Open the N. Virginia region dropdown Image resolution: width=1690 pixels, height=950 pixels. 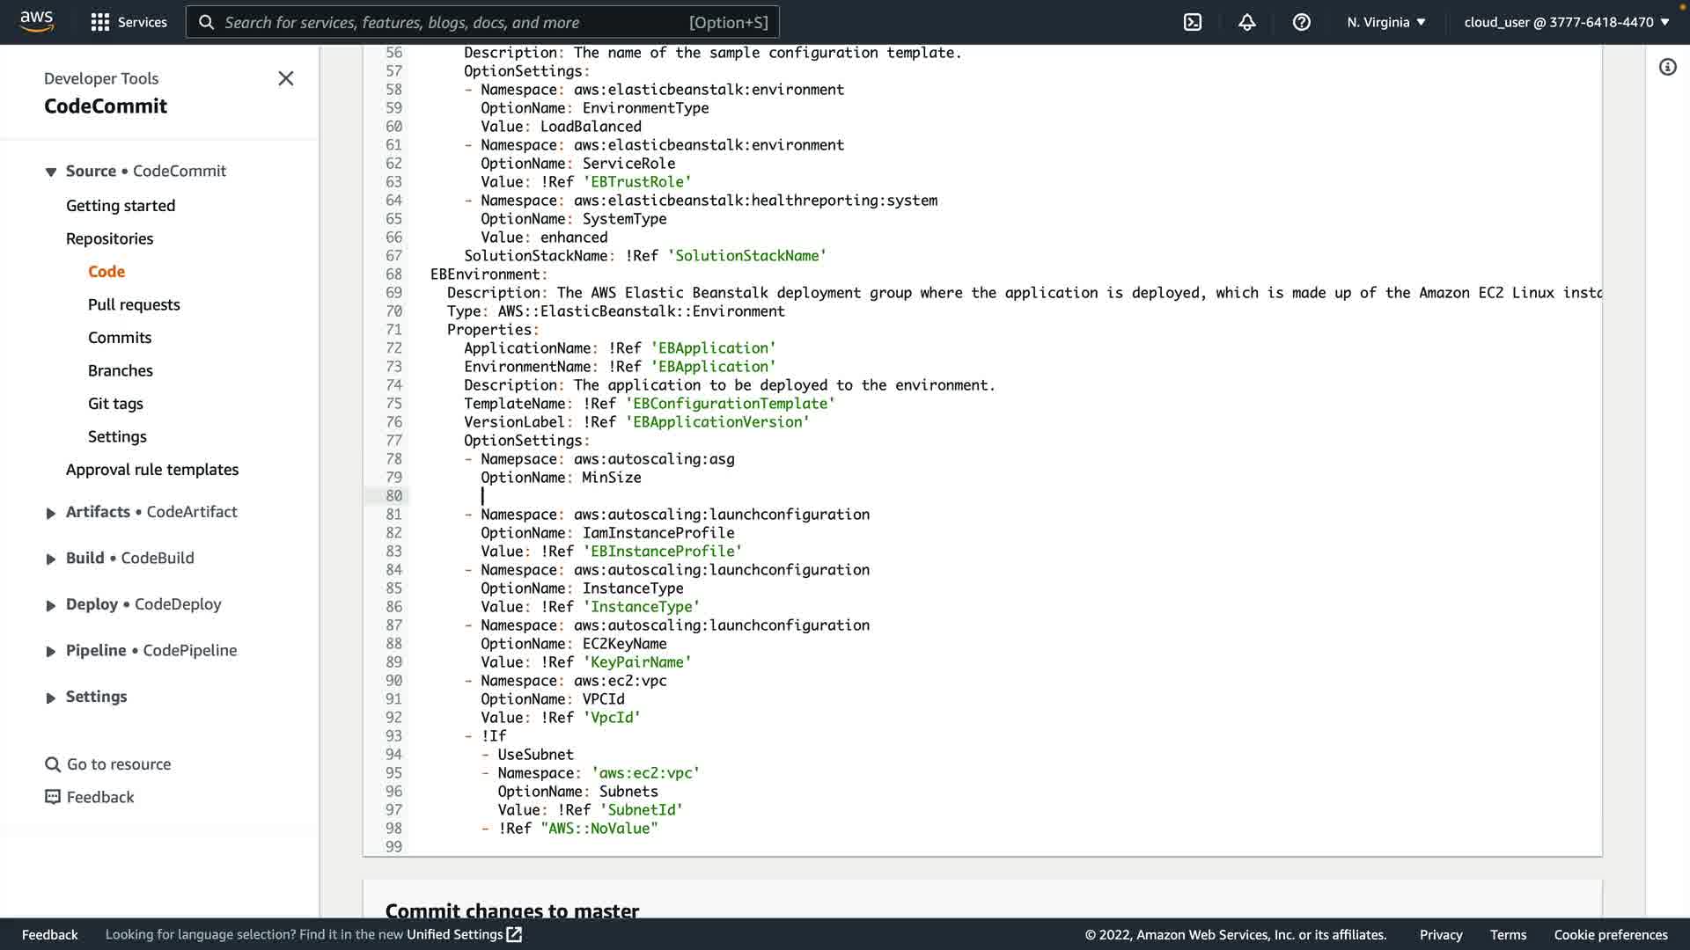pos(1385,22)
